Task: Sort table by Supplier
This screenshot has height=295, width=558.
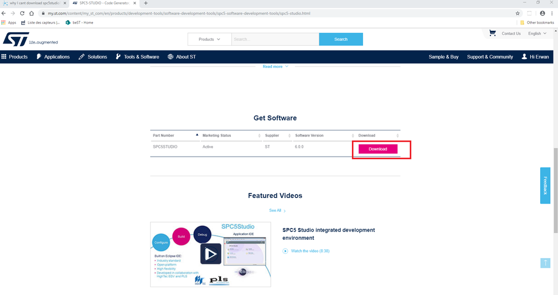Action: click(x=278, y=136)
